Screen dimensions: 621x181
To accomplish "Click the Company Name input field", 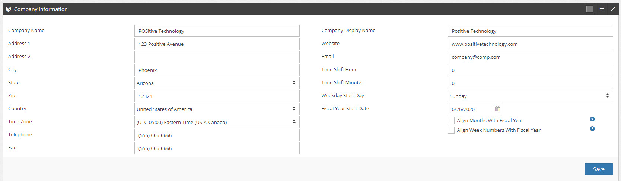I will (x=217, y=31).
